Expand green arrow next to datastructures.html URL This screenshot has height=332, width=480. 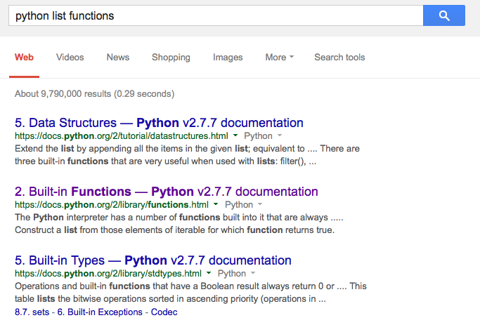(x=235, y=135)
